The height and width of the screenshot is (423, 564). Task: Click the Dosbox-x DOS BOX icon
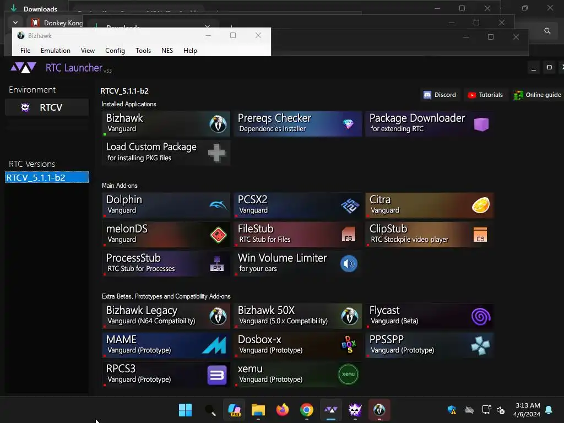pyautogui.click(x=349, y=345)
